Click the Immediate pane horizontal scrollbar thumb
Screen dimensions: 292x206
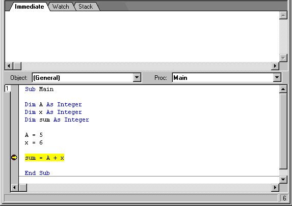(x=17, y=66)
